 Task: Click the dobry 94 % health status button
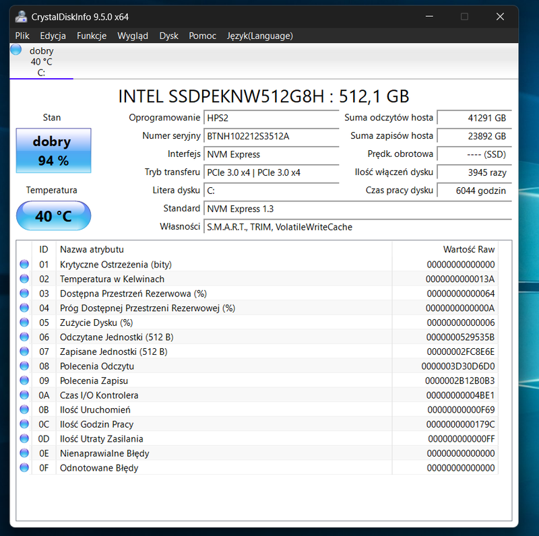pyautogui.click(x=54, y=150)
